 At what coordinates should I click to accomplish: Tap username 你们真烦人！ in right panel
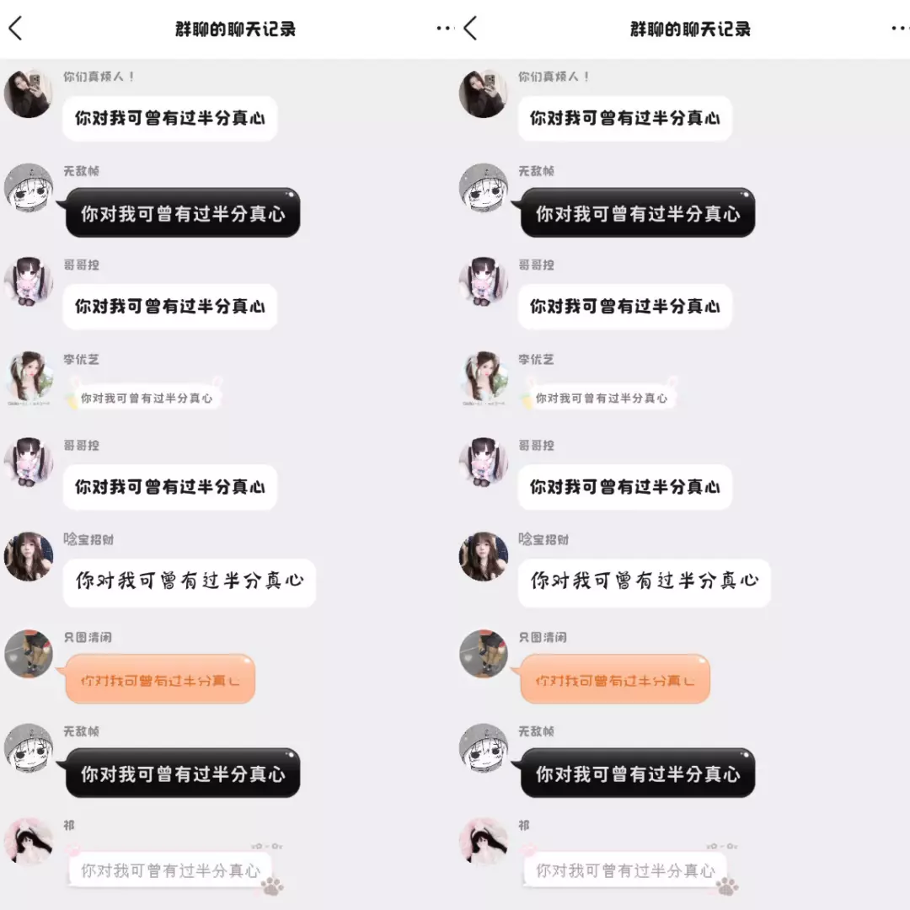[554, 77]
